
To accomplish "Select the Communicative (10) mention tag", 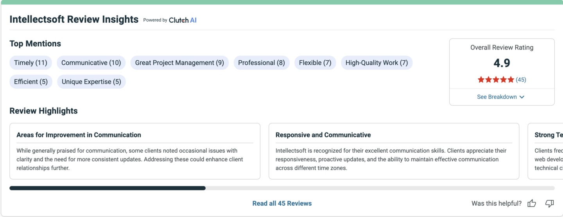I will pos(91,63).
